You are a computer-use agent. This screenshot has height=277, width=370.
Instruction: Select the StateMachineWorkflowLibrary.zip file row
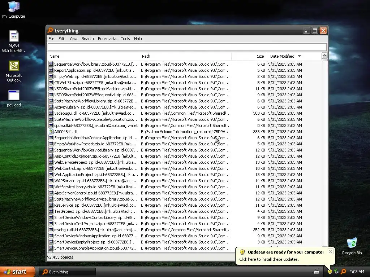click(185, 101)
